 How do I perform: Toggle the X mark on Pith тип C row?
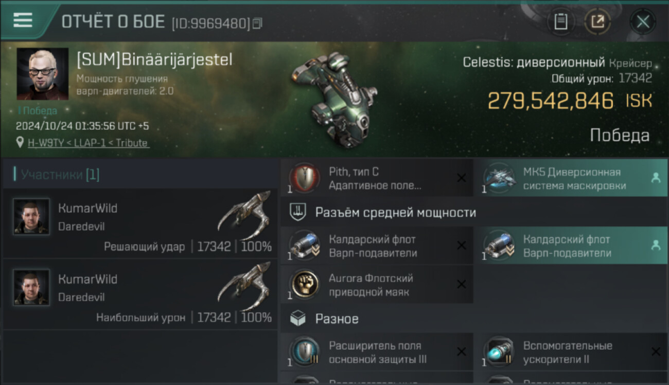(x=462, y=178)
